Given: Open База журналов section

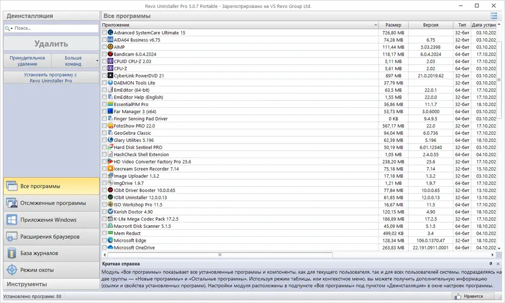Looking at the screenshot, I should click(52, 253).
